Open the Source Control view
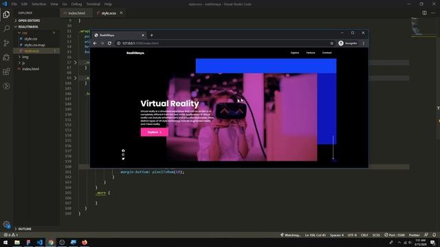The width and height of the screenshot is (440, 247). coord(6,43)
